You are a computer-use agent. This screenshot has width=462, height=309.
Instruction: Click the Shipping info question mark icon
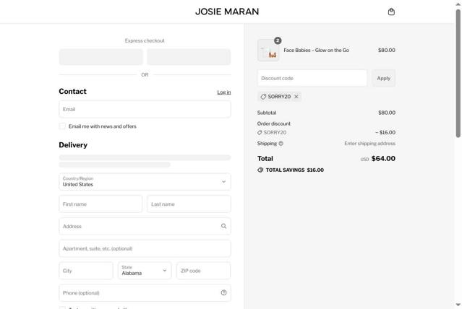coord(281,144)
